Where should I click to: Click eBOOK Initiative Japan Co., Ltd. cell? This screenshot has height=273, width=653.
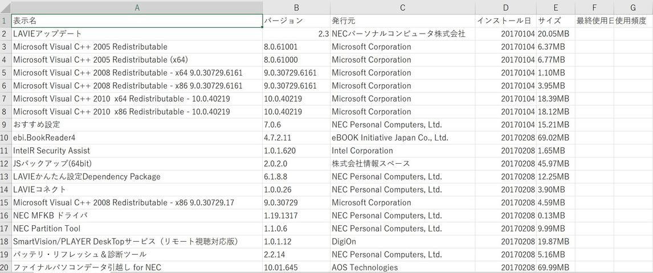tap(403, 138)
